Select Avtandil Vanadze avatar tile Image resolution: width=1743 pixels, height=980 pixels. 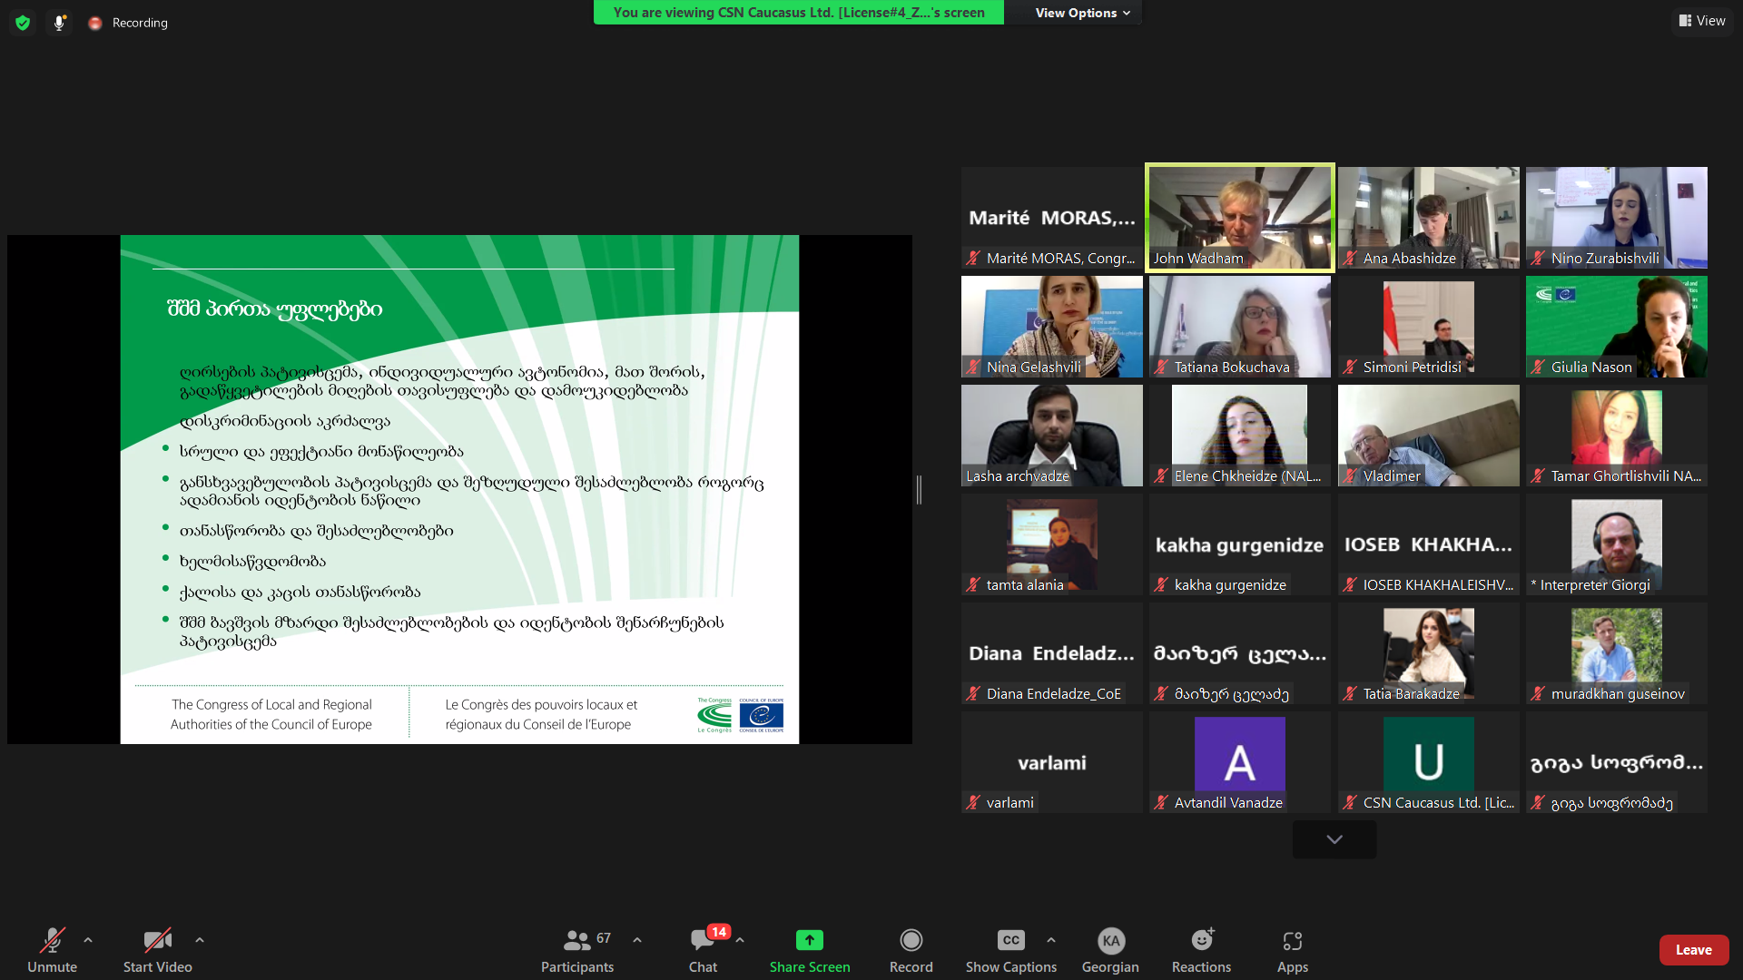[1240, 762]
